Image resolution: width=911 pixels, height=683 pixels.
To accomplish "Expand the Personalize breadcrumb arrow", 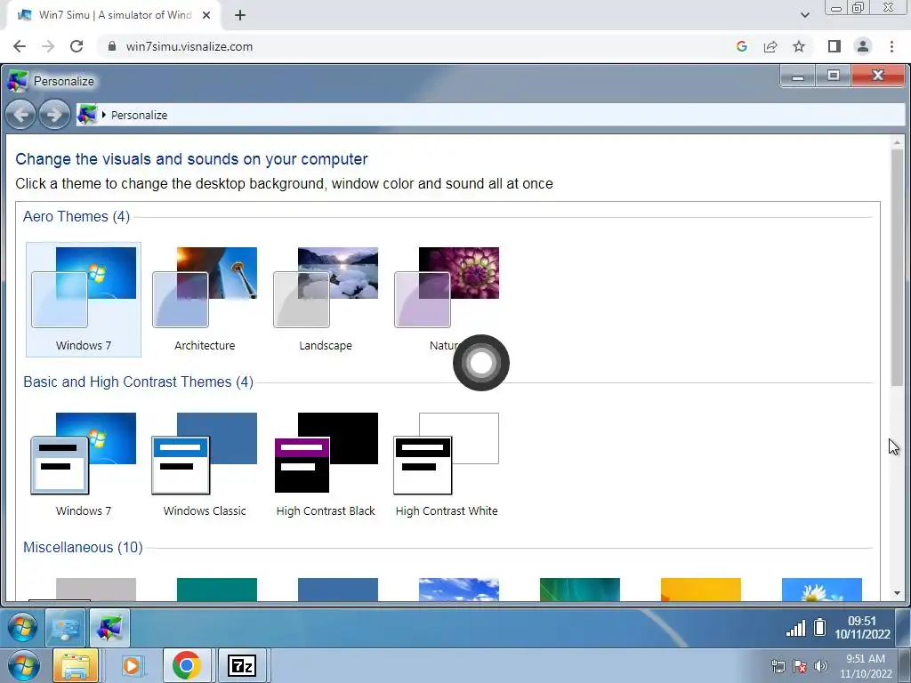I will tap(104, 115).
